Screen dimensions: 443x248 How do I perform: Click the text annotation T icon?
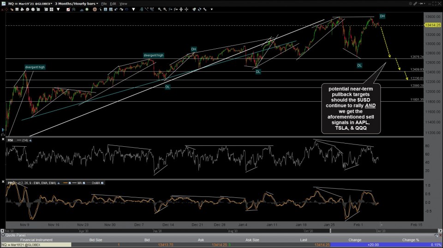pyautogui.click(x=105, y=9)
